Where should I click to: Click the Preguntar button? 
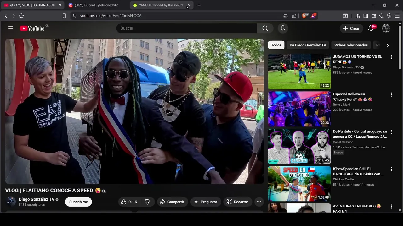205,202
